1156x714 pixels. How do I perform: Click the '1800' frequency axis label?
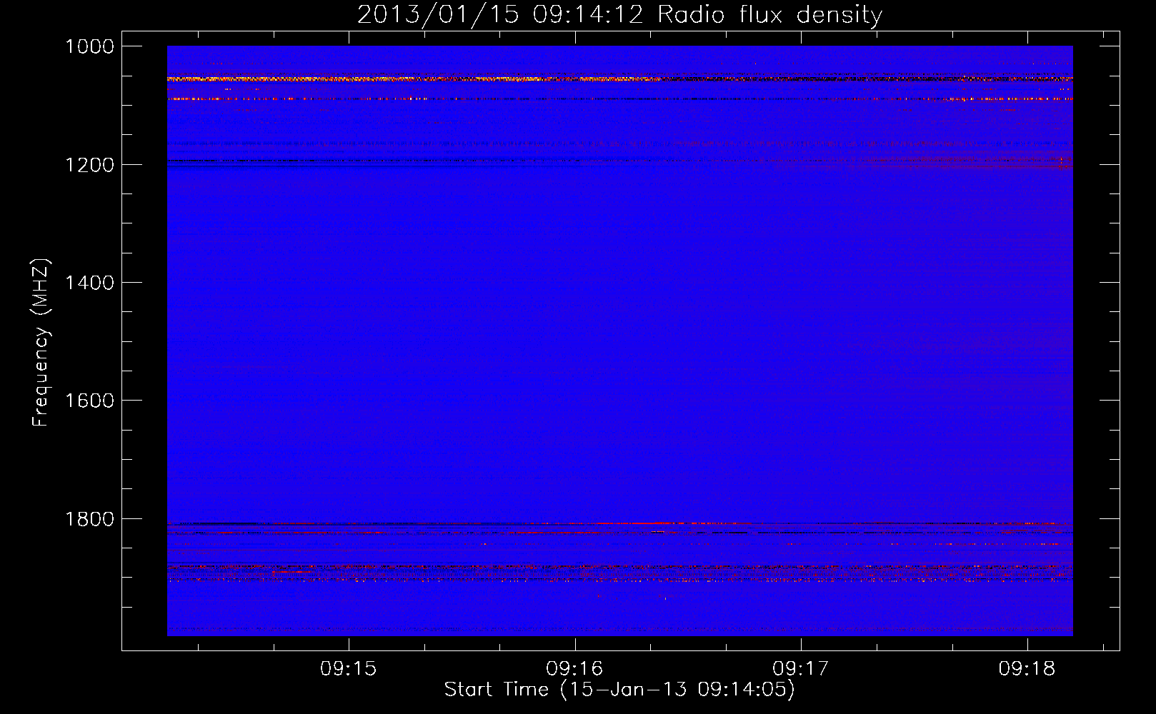point(89,519)
